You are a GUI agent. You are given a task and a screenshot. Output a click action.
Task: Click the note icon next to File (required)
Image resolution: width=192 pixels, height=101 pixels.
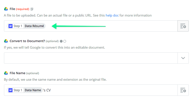32,9
